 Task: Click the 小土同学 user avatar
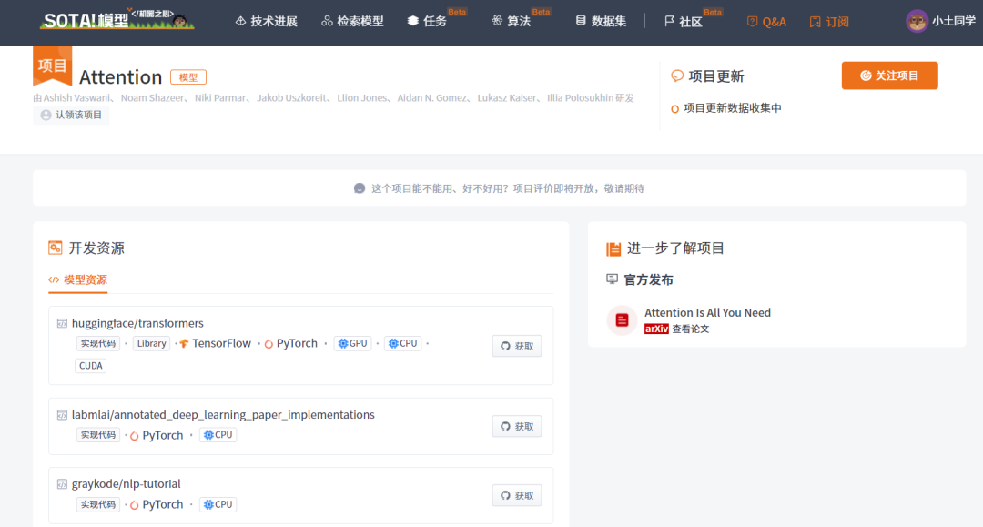917,21
